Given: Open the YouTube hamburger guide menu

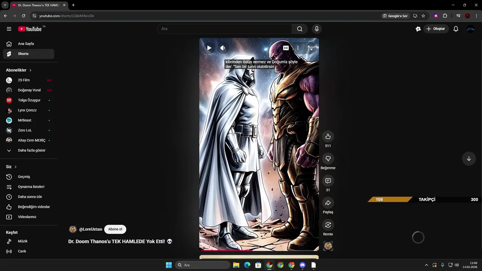Looking at the screenshot, I should tap(9, 29).
